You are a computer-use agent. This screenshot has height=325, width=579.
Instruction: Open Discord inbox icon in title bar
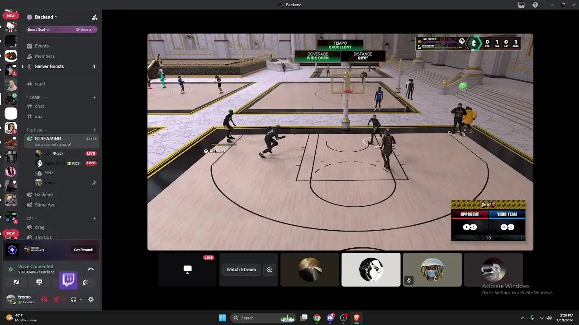(x=521, y=5)
